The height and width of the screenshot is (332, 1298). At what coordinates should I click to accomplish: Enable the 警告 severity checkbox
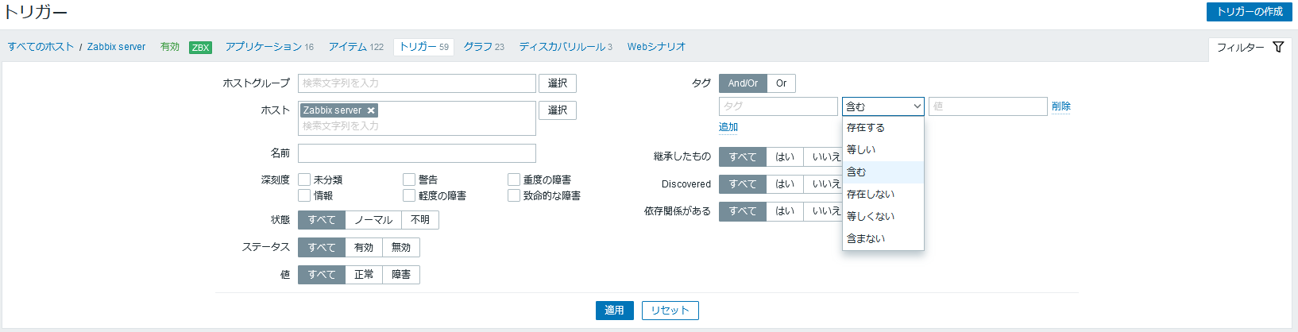pyautogui.click(x=409, y=180)
